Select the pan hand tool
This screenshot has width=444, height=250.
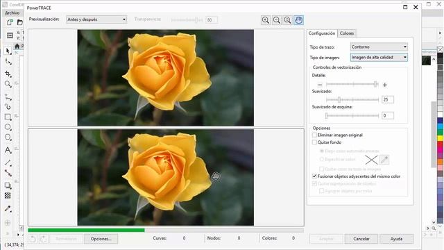coord(298,20)
